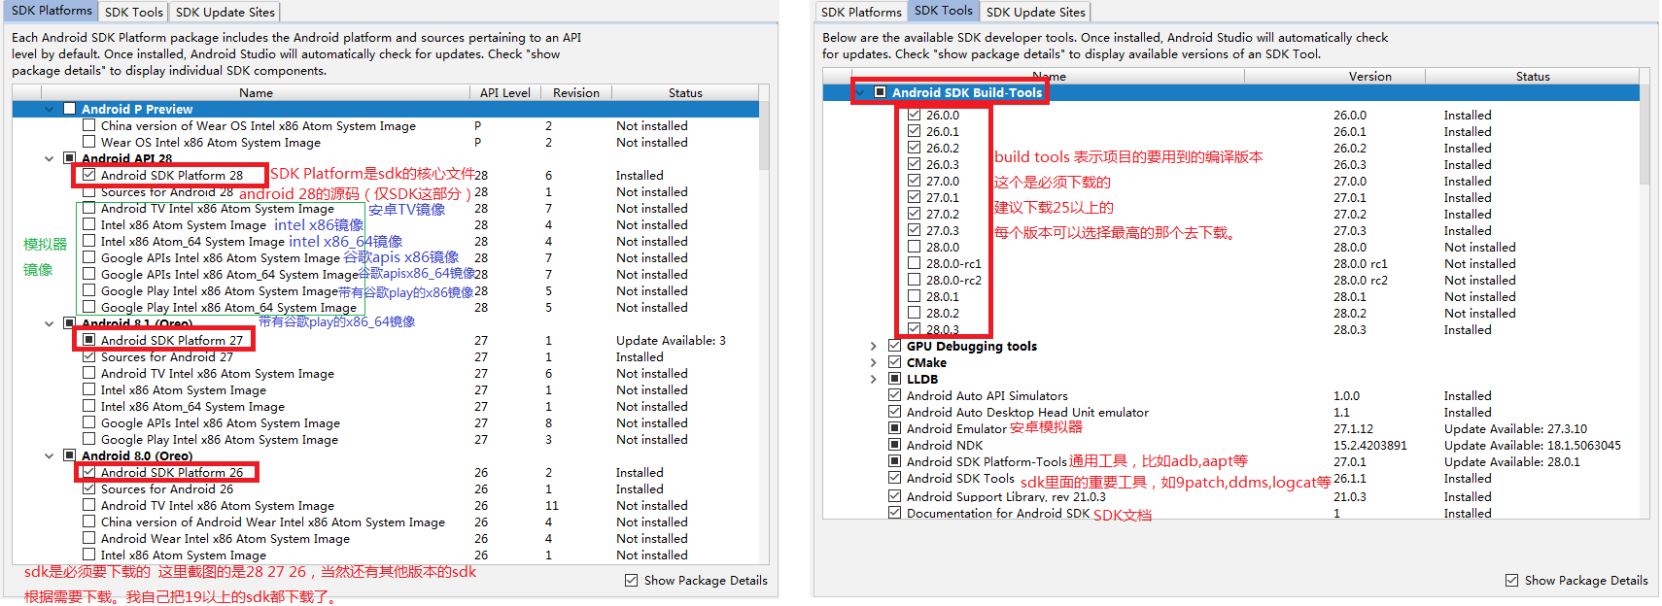The image size is (1662, 606).
Task: Check China version of Wear OS P image
Action: (x=88, y=125)
